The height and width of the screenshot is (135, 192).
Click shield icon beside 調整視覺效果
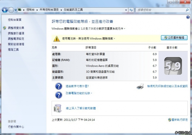point(4,28)
